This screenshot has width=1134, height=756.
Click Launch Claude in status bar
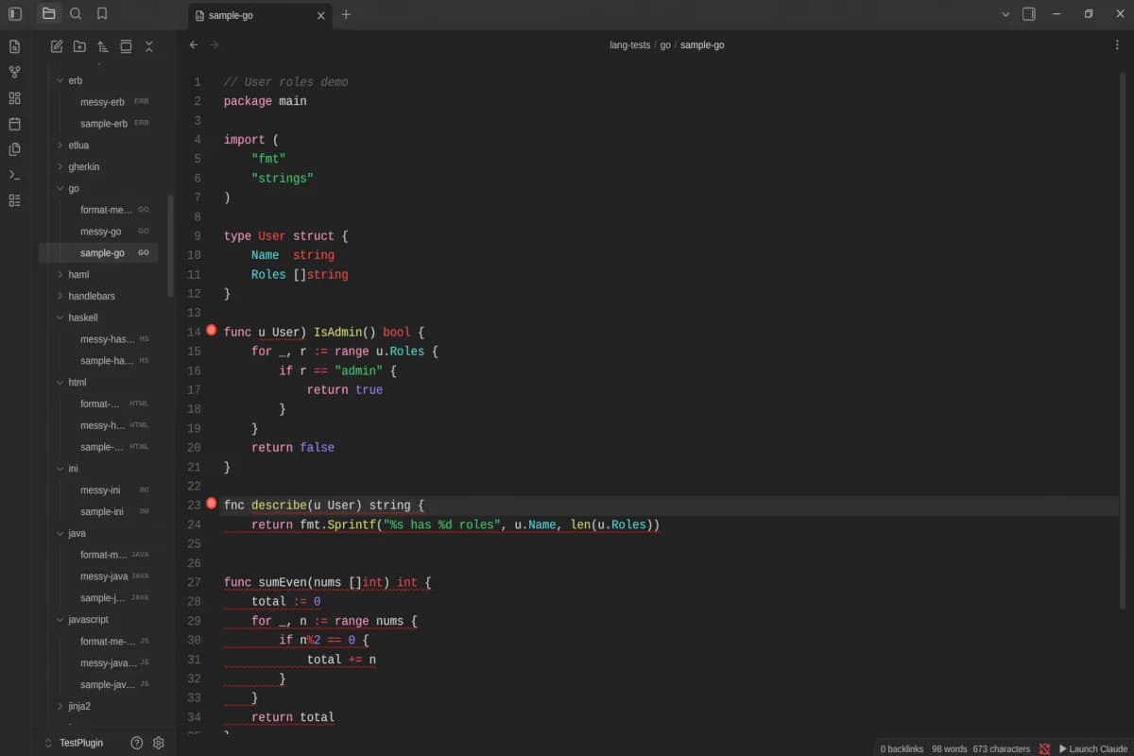pos(1093,748)
